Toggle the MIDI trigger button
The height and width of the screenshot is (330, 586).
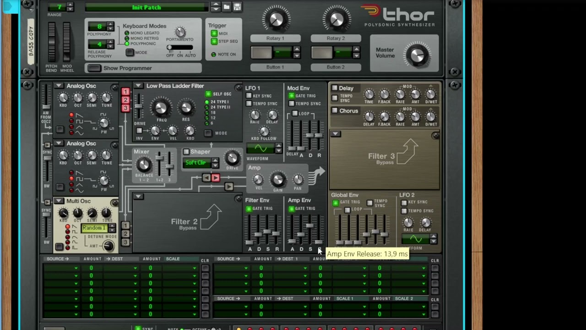tap(214, 33)
